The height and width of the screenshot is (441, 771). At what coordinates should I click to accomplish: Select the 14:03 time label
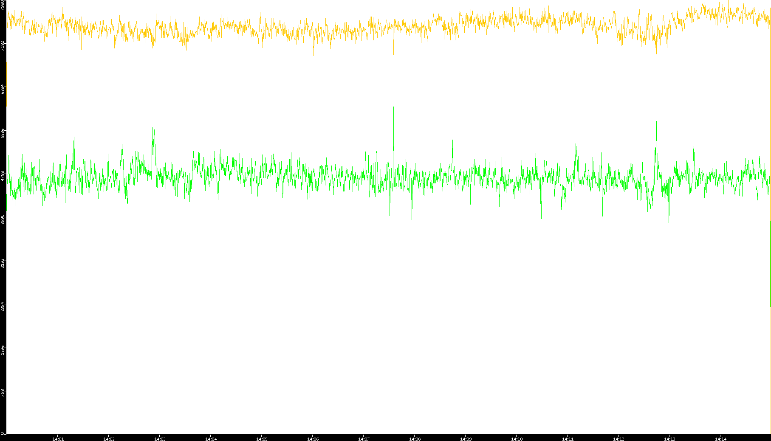pos(160,439)
